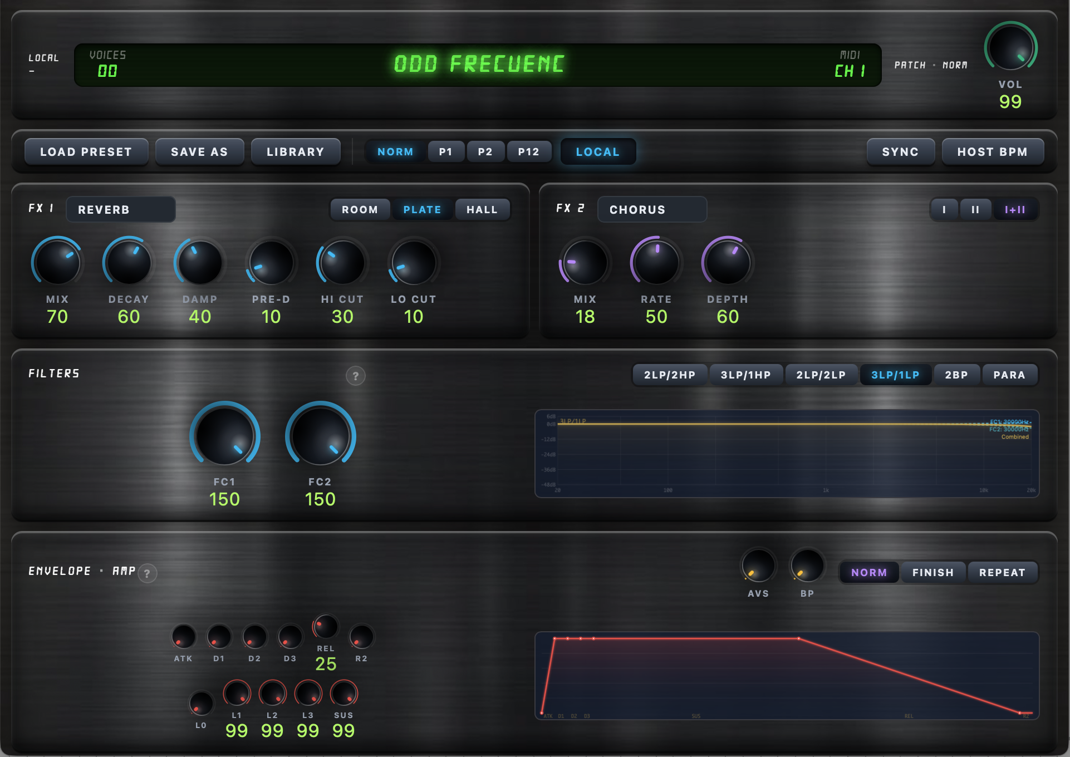Image resolution: width=1070 pixels, height=757 pixels.
Task: Click the SAVE AS button
Action: coord(199,152)
